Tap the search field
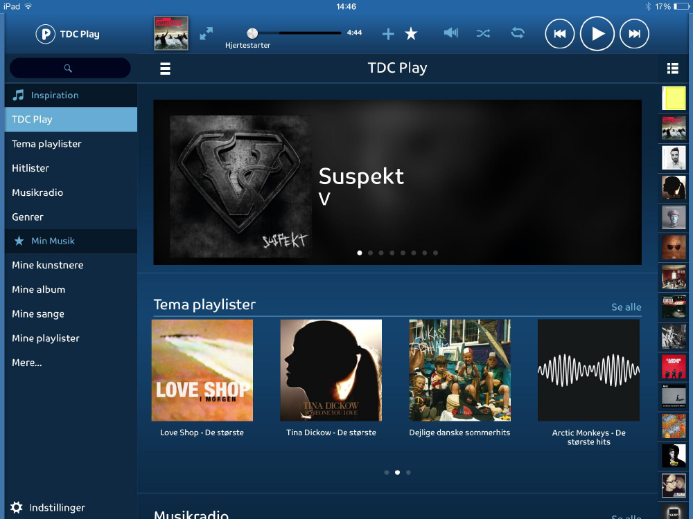Image resolution: width=693 pixels, height=519 pixels. tap(70, 68)
